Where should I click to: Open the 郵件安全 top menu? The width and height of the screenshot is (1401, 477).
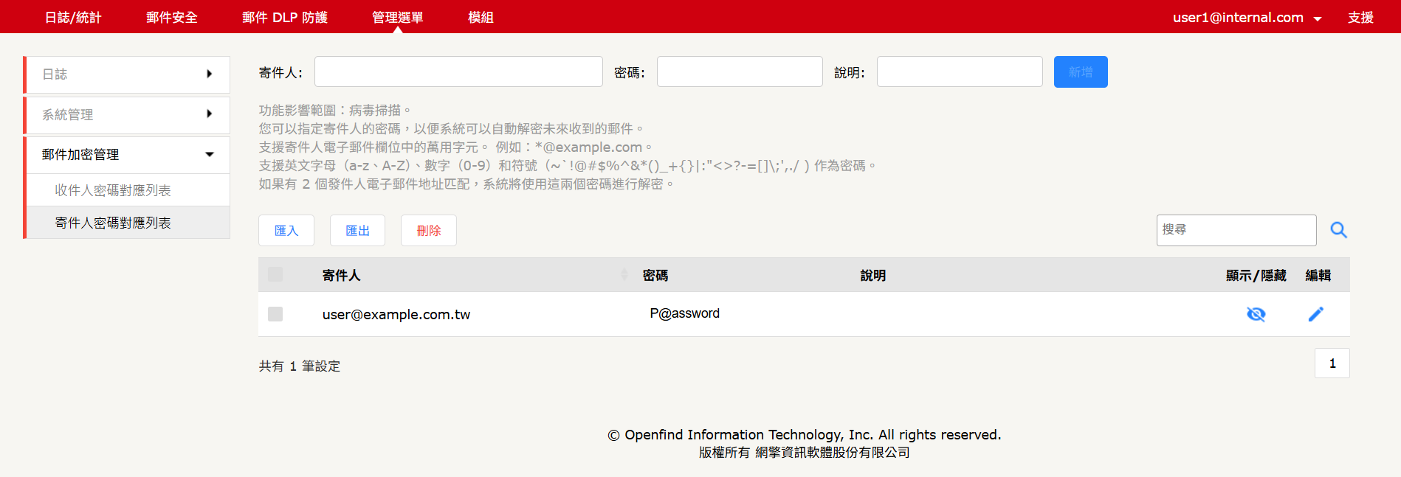pyautogui.click(x=172, y=17)
